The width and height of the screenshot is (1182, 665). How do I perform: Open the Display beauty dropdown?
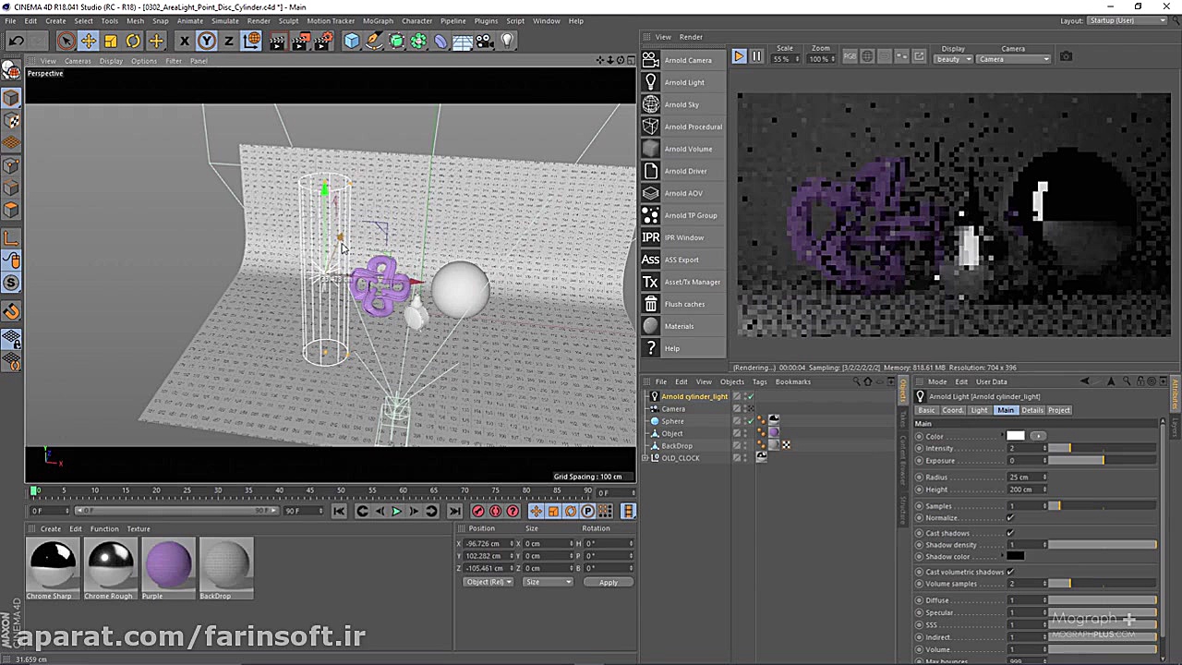[x=953, y=59]
